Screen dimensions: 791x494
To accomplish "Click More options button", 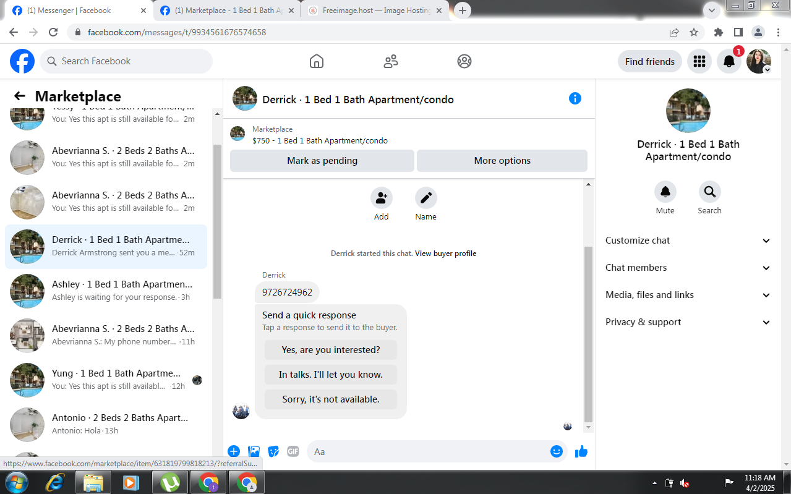I will (x=502, y=161).
